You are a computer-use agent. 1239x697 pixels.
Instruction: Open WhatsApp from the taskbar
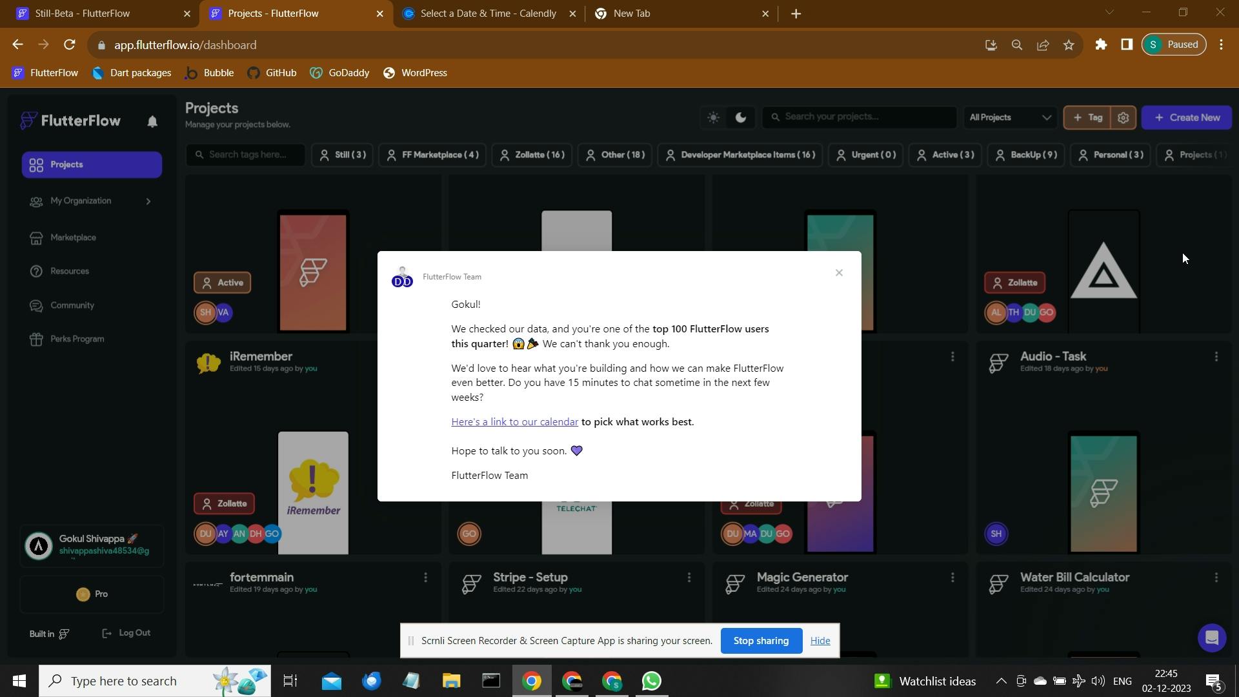(x=651, y=681)
